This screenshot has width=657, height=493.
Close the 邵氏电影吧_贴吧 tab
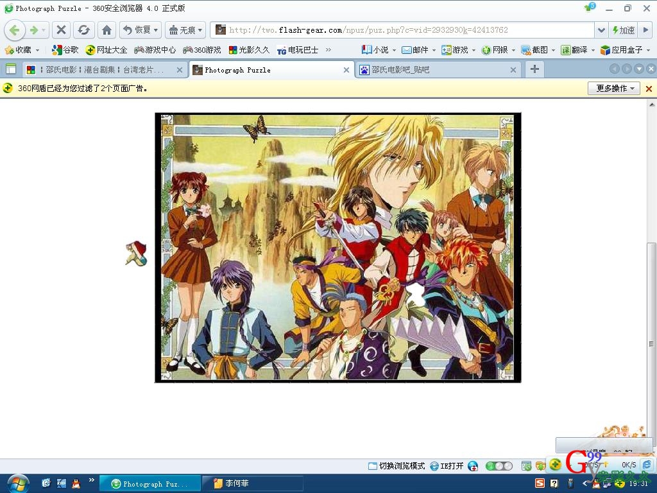pyautogui.click(x=513, y=70)
